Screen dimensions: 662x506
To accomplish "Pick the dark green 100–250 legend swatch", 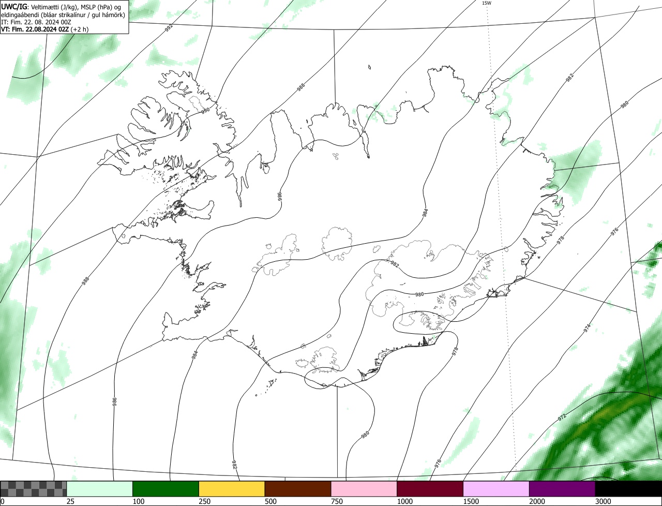I will pos(166,489).
